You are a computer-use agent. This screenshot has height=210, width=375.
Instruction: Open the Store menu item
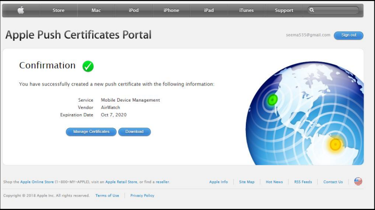point(58,10)
